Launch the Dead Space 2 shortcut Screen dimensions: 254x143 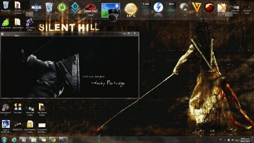coord(6,110)
